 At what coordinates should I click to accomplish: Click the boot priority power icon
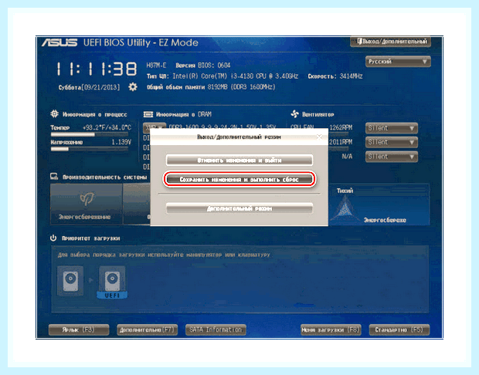tap(53, 238)
